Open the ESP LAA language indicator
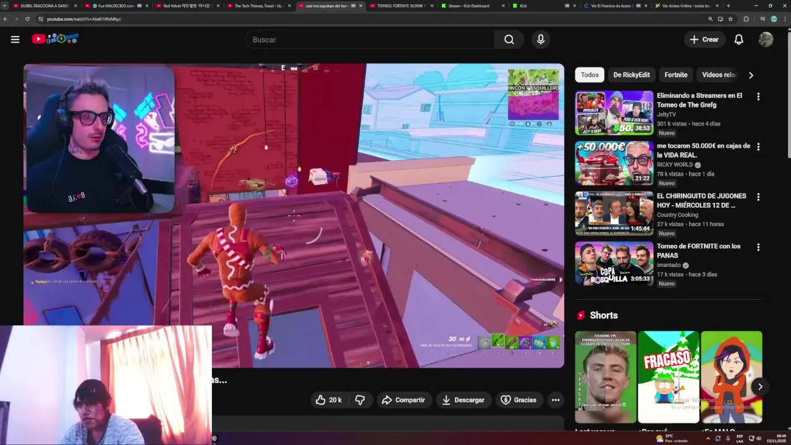Image resolution: width=791 pixels, height=445 pixels. point(739,438)
